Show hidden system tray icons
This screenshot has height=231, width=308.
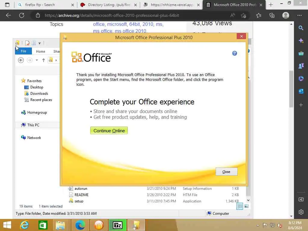click(258, 225)
